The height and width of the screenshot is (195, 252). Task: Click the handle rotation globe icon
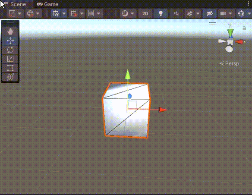(x=30, y=13)
